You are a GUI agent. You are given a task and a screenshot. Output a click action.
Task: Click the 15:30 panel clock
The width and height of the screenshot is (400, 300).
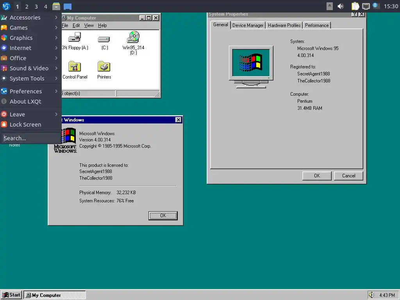(391, 6)
